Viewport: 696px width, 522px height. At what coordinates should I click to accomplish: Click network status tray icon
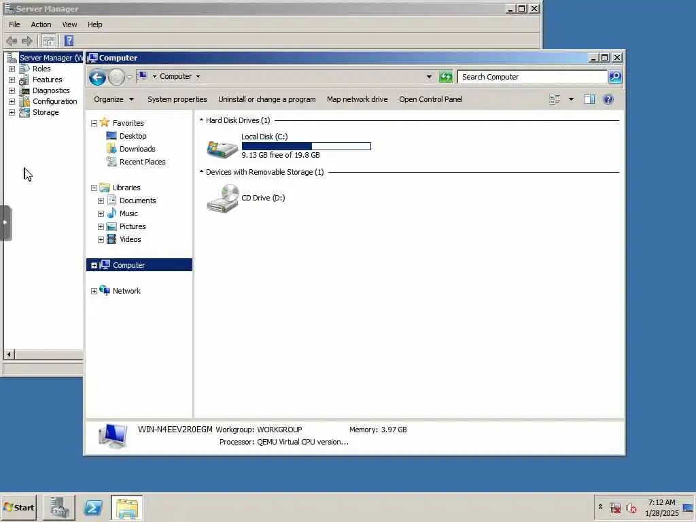615,508
